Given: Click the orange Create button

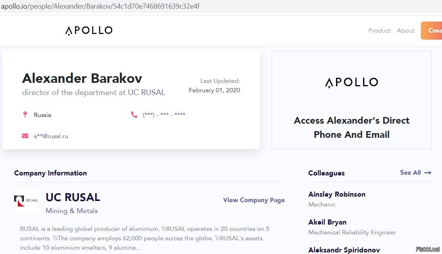Looking at the screenshot, I should (431, 31).
